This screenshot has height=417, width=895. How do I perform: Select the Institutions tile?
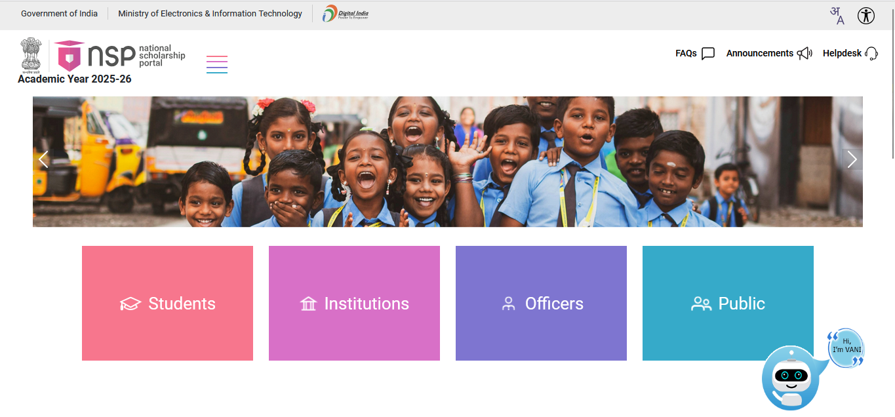coord(354,303)
